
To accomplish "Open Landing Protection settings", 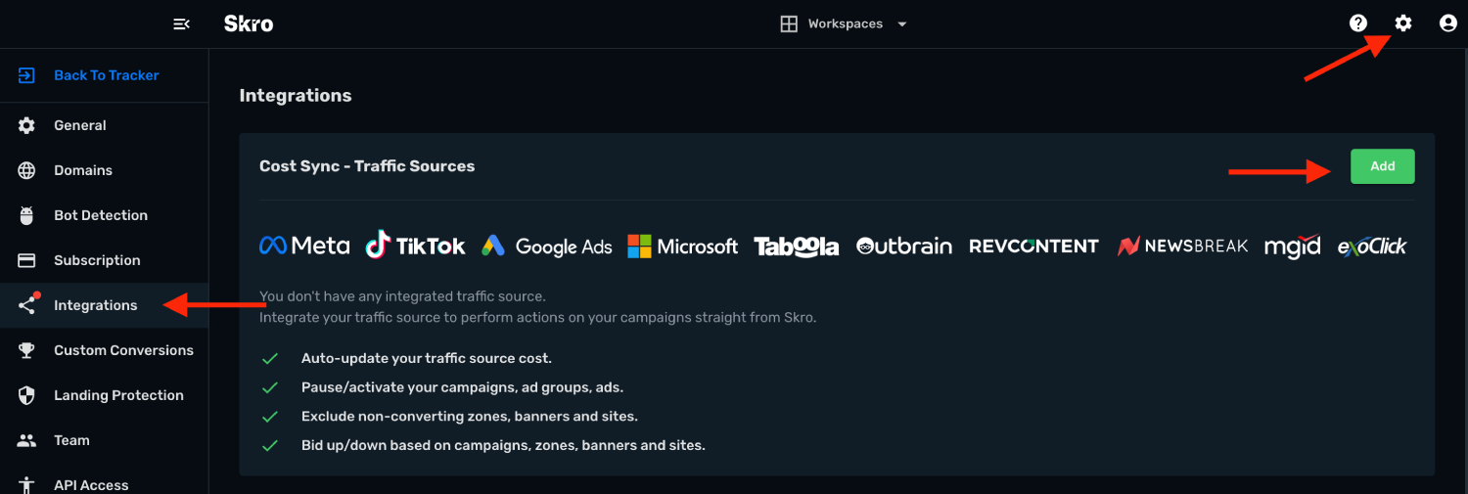I will tap(104, 395).
